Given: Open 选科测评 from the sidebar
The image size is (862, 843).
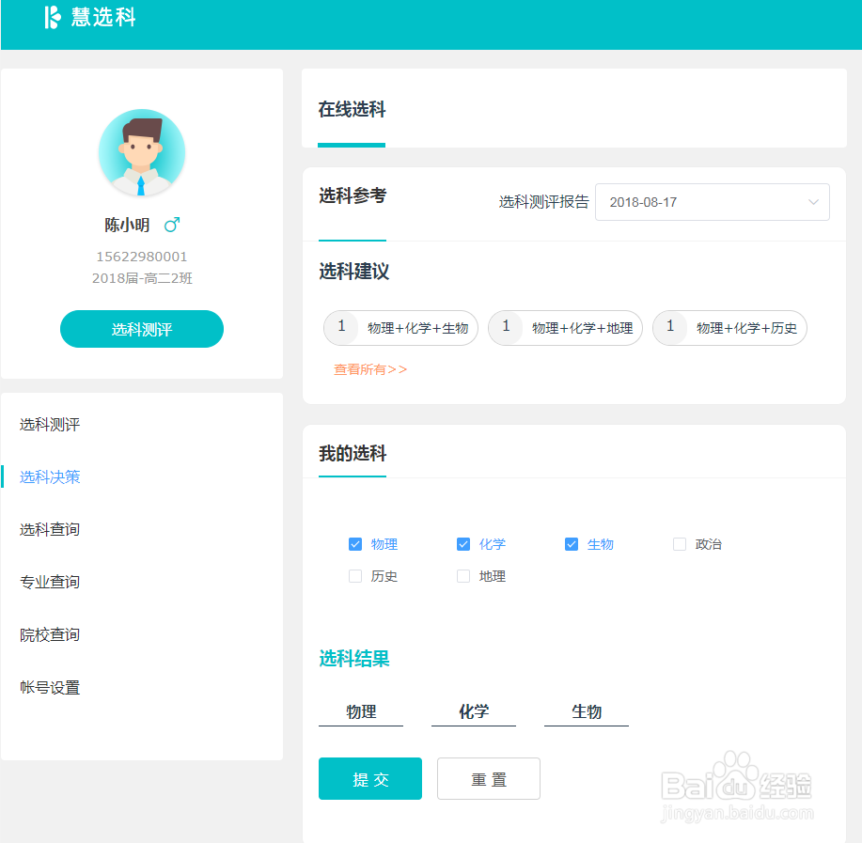Looking at the screenshot, I should coord(49,424).
